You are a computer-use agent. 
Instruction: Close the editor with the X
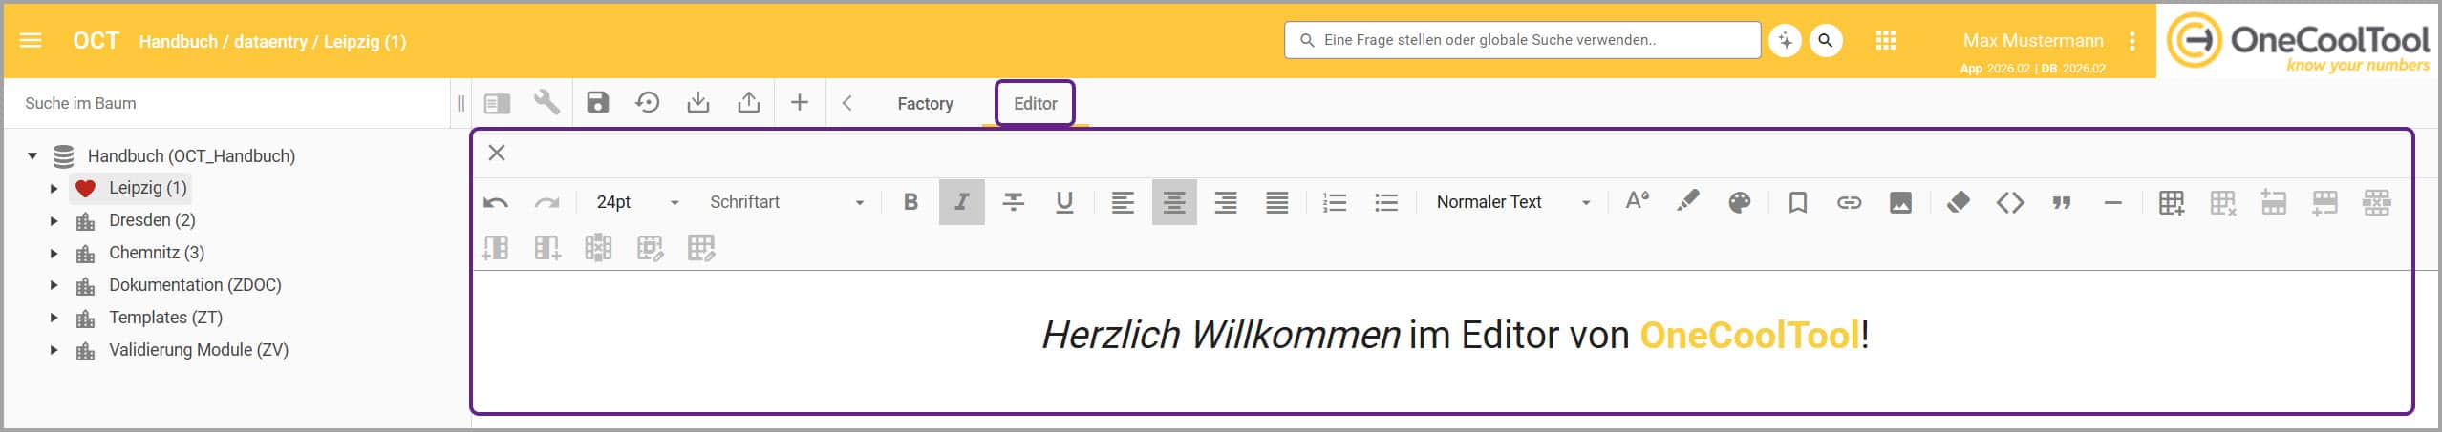coord(497,153)
